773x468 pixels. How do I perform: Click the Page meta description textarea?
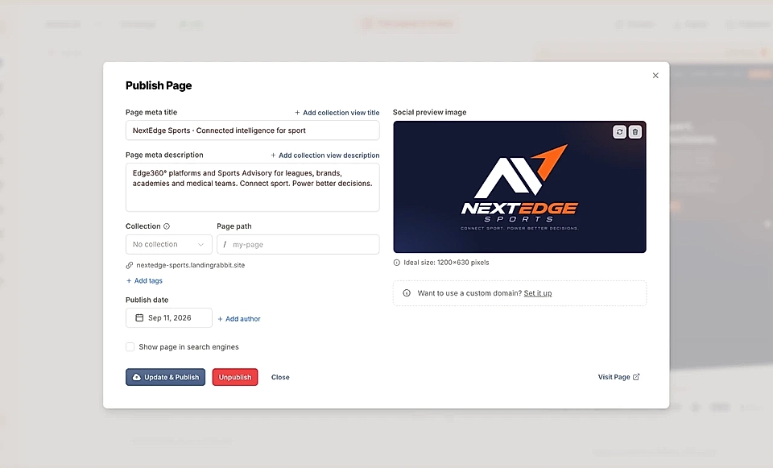[252, 188]
